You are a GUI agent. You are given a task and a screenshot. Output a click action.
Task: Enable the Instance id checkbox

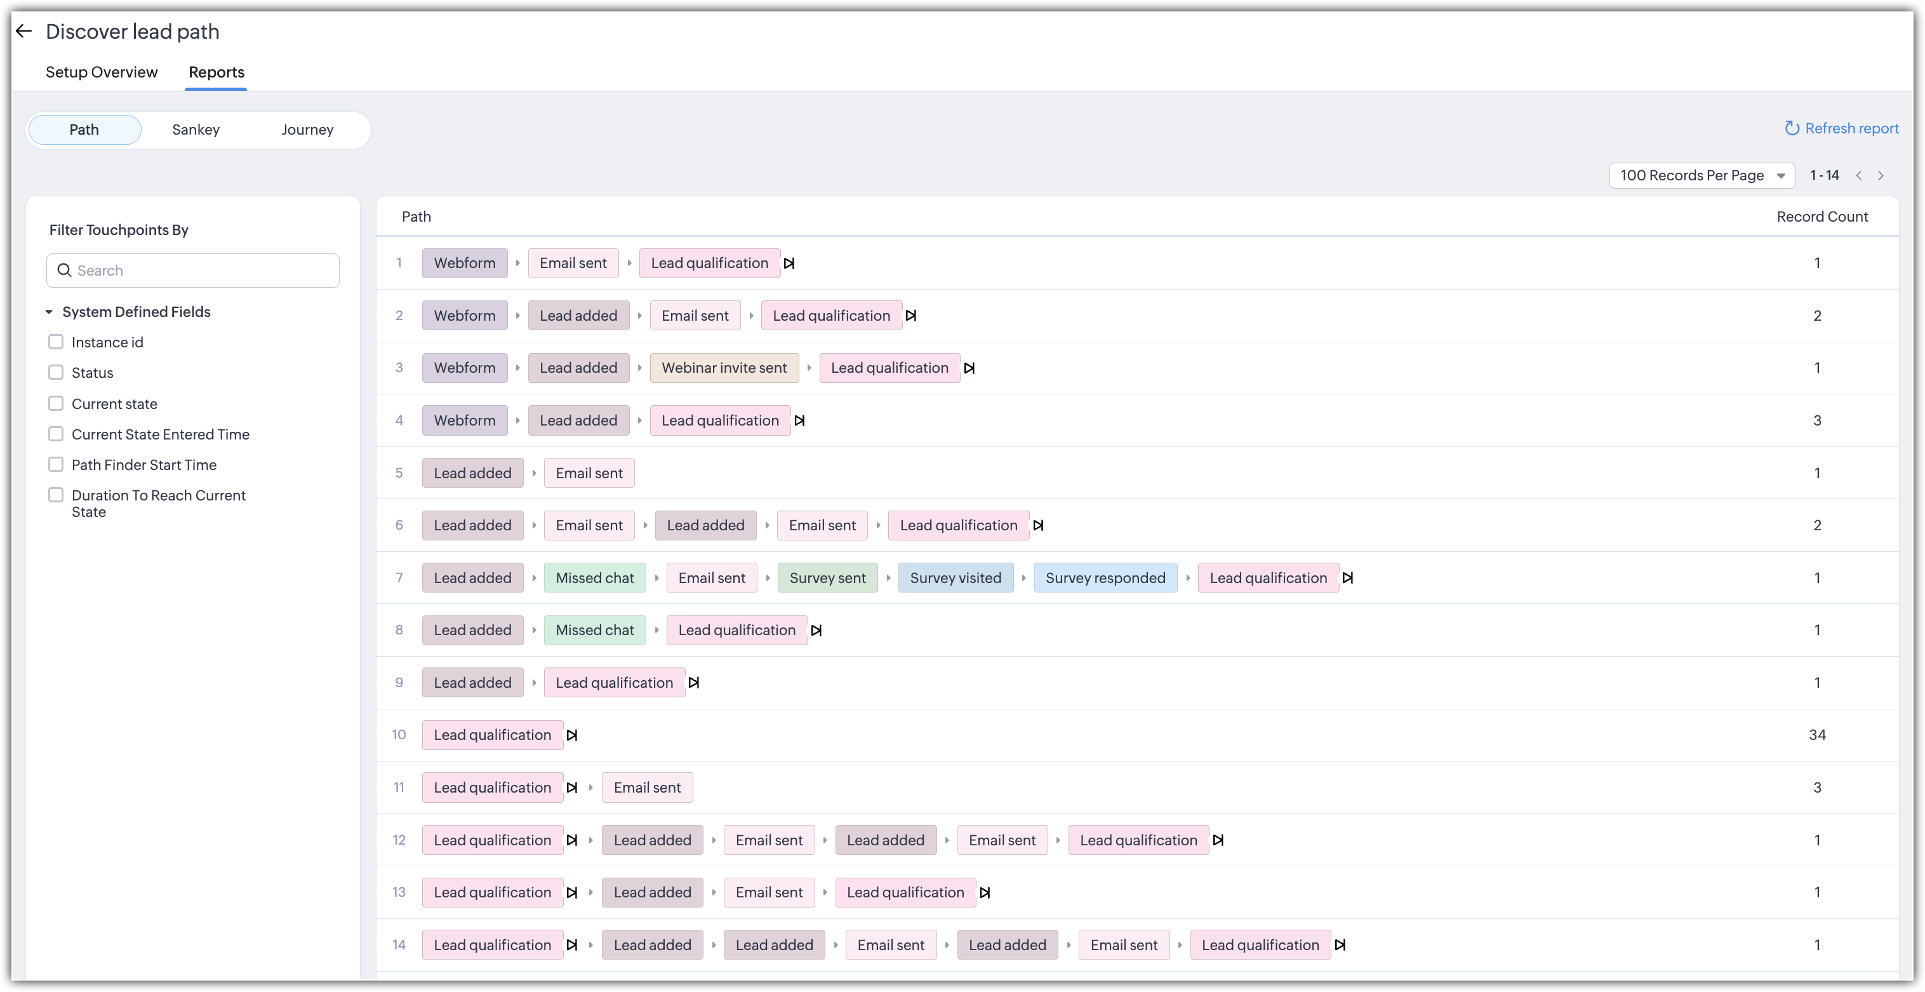(56, 342)
